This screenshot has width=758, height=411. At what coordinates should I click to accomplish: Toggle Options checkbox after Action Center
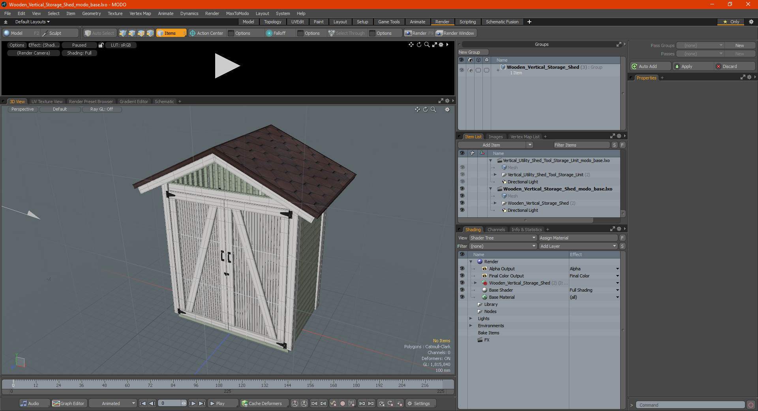pyautogui.click(x=231, y=33)
